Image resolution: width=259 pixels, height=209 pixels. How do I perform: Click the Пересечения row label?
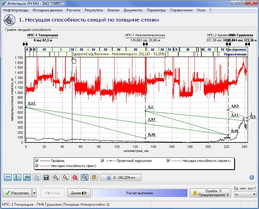[235, 54]
